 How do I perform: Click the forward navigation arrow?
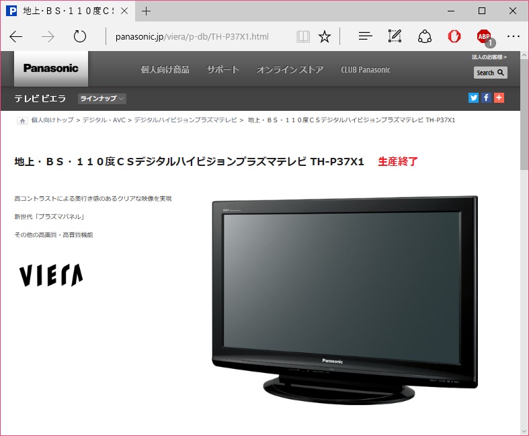(48, 36)
